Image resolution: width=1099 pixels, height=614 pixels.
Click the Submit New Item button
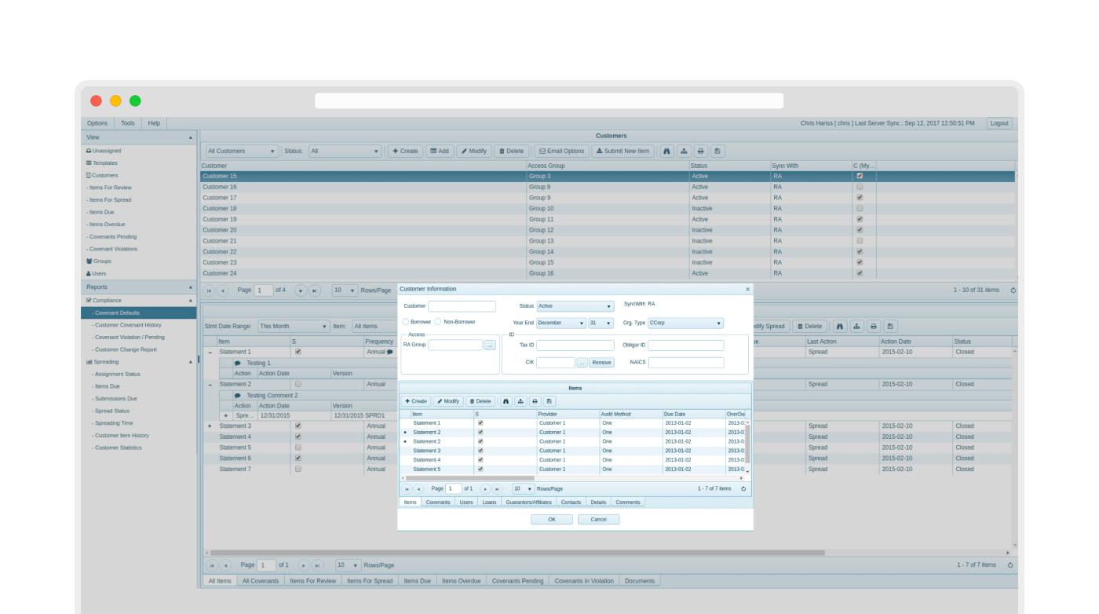[622, 151]
